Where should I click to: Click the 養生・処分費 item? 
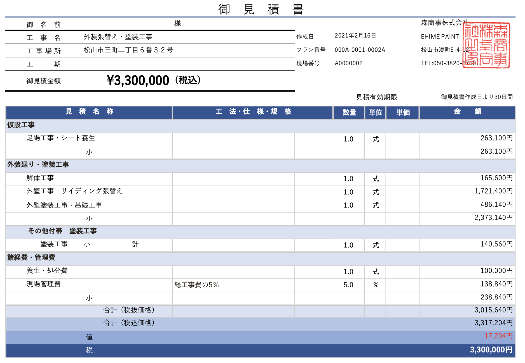click(x=47, y=271)
